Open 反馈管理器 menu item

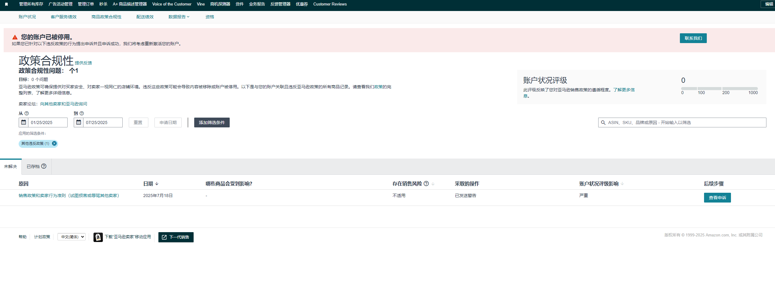280,4
